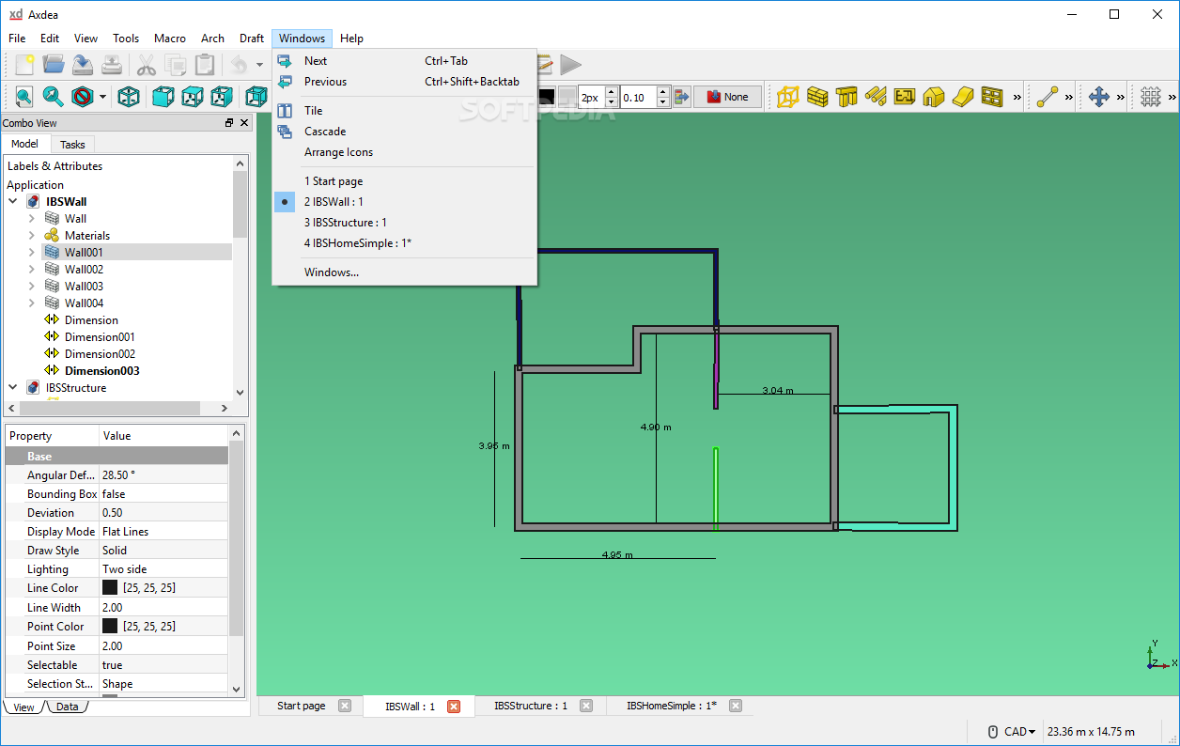The height and width of the screenshot is (746, 1180).
Task: Switch to window 1 Start page
Action: point(404,181)
